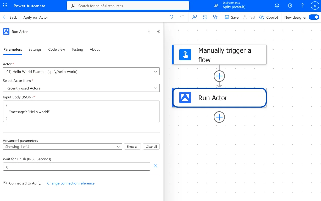Click the undo arrow icon
The width and height of the screenshot is (321, 201).
click(171, 17)
